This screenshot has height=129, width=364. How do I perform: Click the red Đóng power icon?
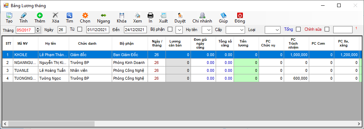tap(240, 15)
